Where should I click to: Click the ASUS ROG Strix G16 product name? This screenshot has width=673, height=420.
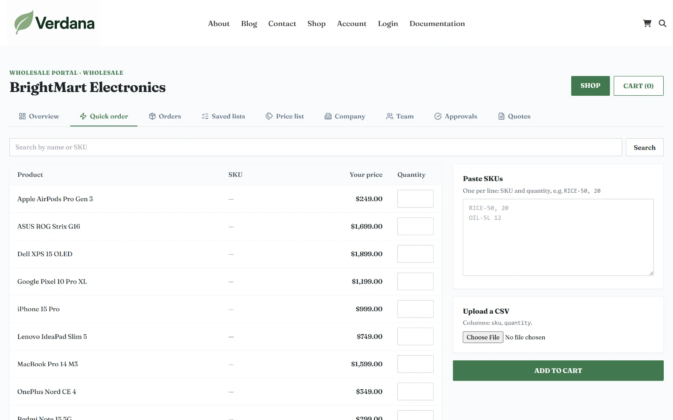[x=49, y=226]
